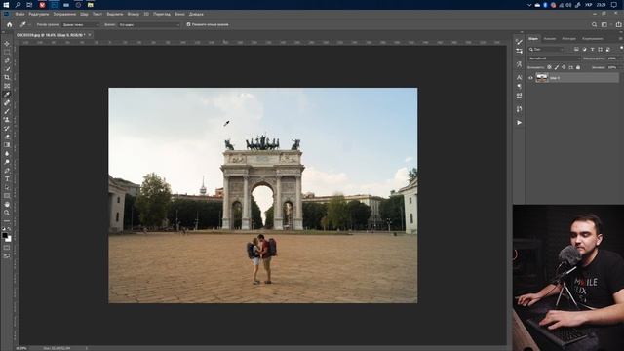Open the Layers panel flyout menu
Screen dimensions: 624x351
(620, 39)
